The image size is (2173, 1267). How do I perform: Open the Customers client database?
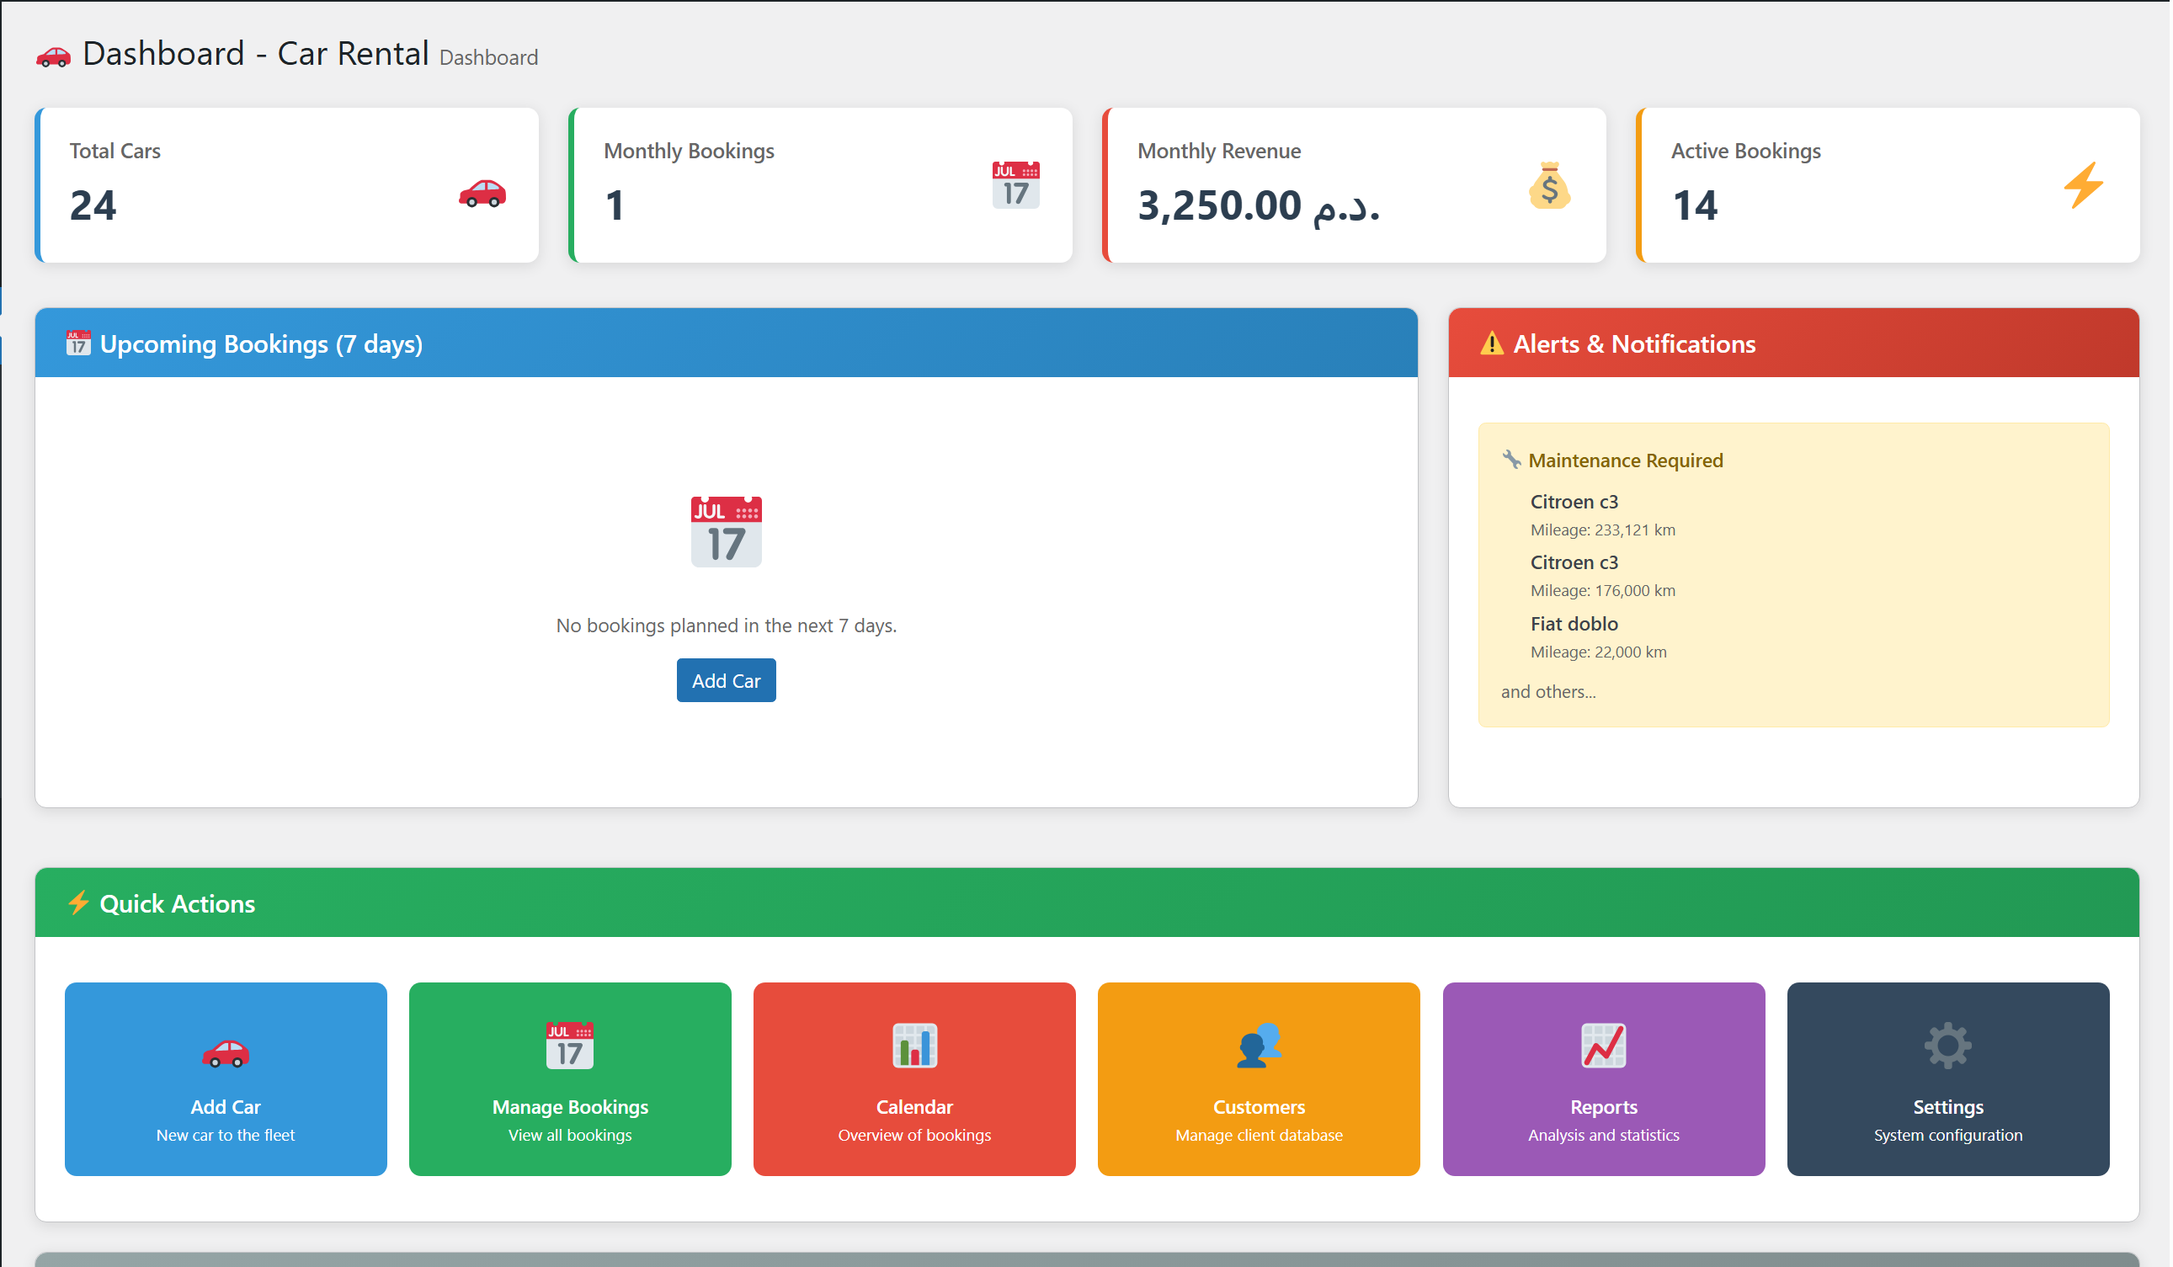[x=1259, y=1078]
